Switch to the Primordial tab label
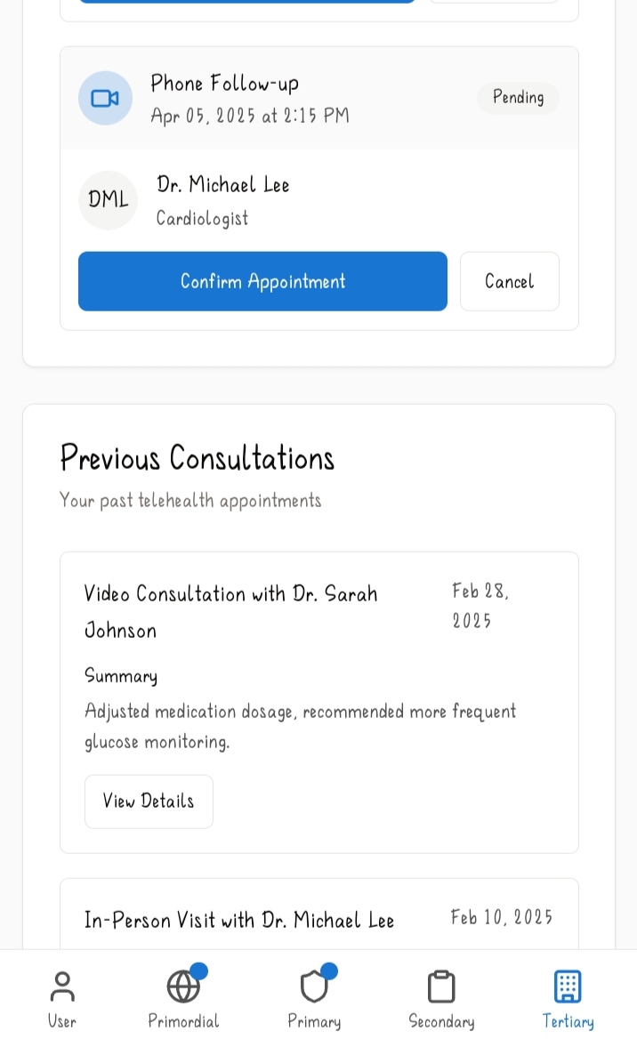The width and height of the screenshot is (637, 1039). point(183,1021)
